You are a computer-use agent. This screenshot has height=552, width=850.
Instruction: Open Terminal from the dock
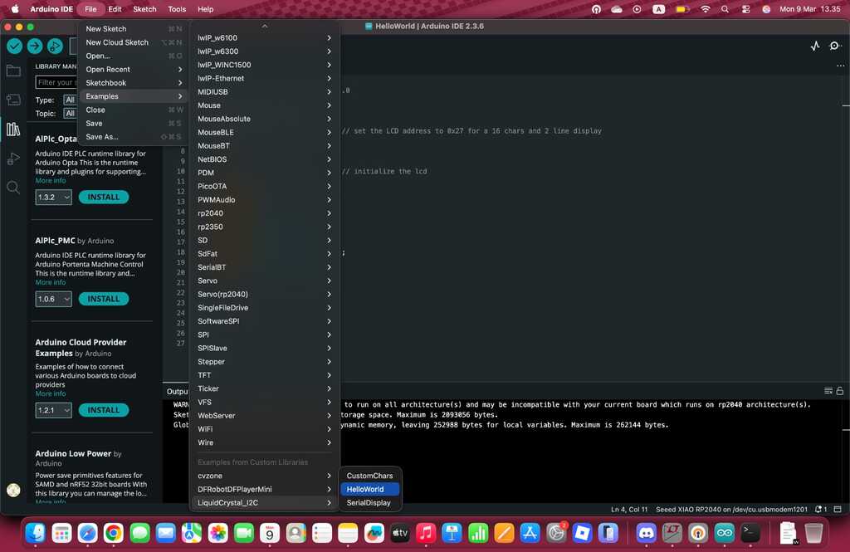pyautogui.click(x=750, y=534)
